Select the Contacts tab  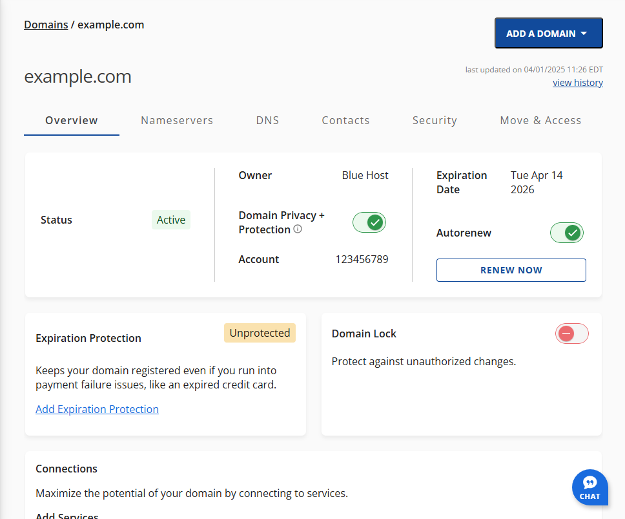point(345,120)
